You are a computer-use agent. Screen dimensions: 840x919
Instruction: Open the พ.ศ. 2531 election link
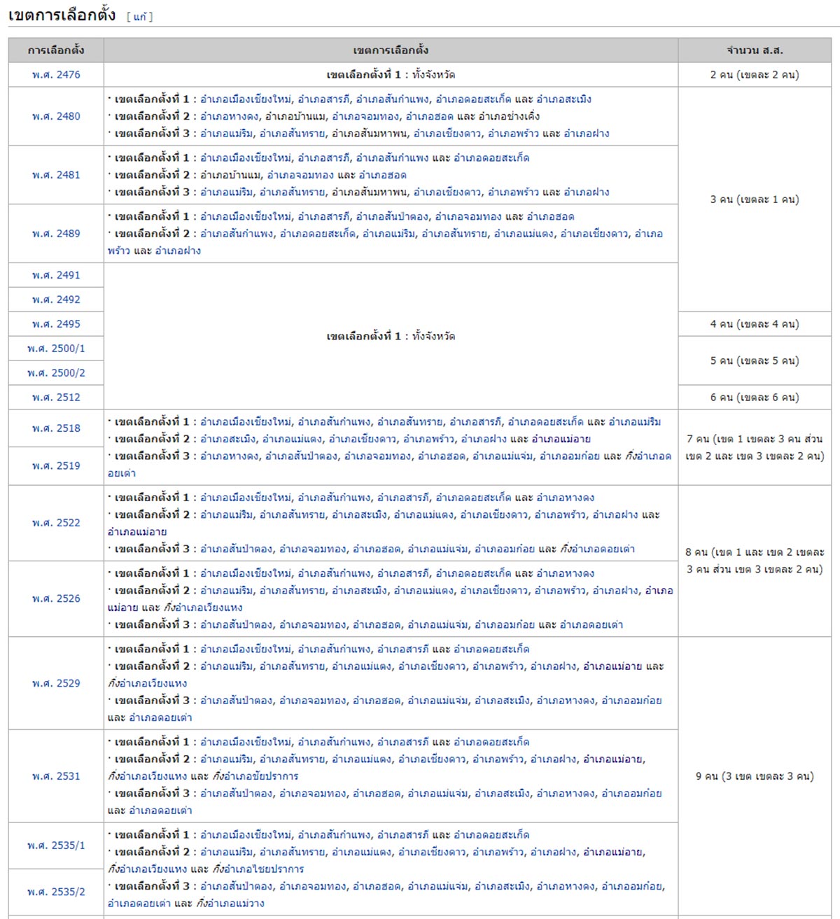tap(56, 776)
